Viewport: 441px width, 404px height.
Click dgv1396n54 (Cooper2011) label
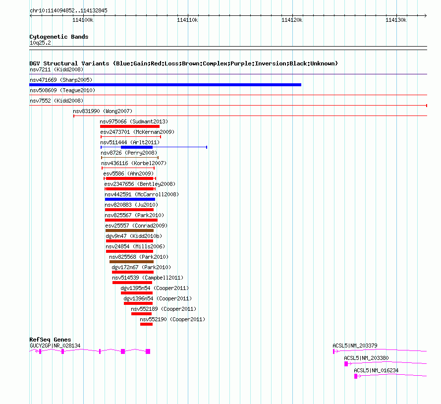coord(158,298)
